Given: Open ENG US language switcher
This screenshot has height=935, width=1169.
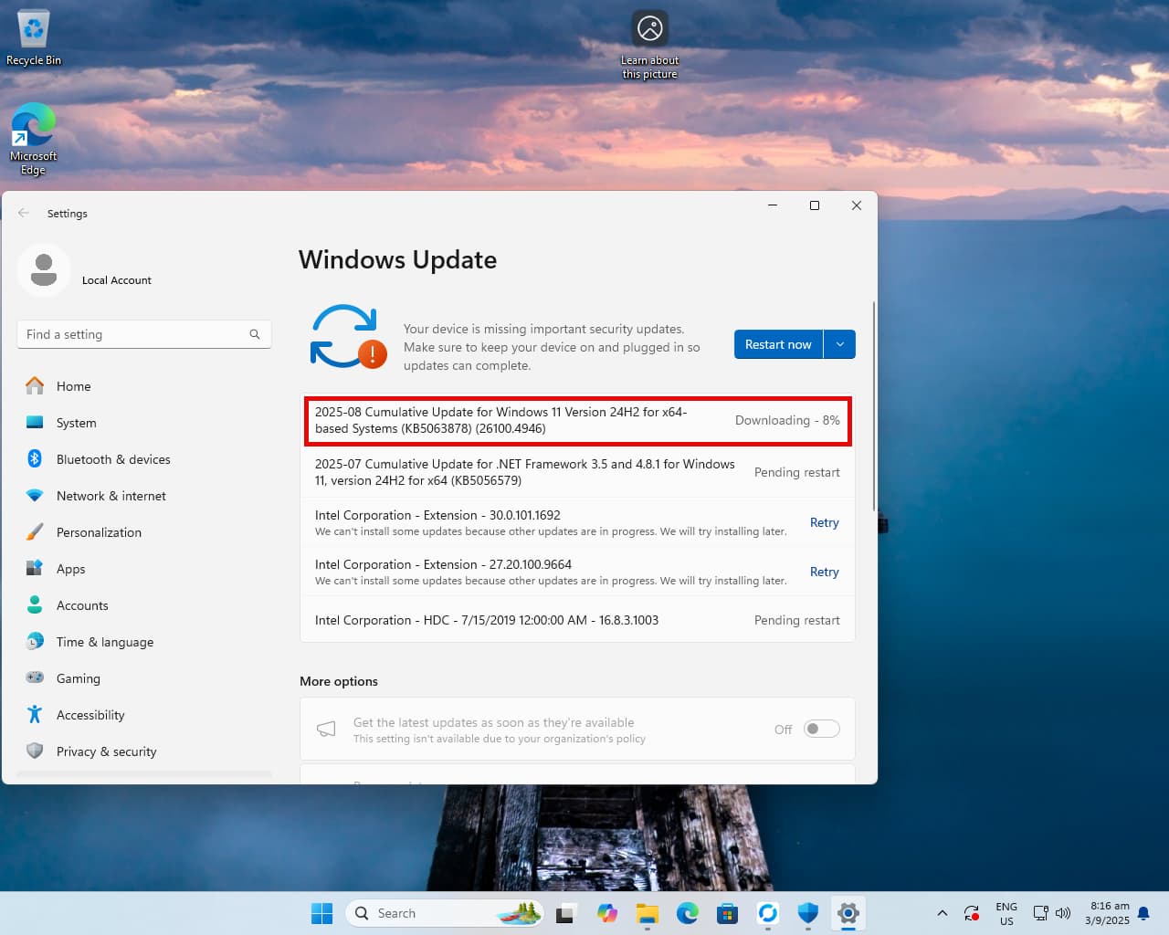Looking at the screenshot, I should coord(1006,913).
